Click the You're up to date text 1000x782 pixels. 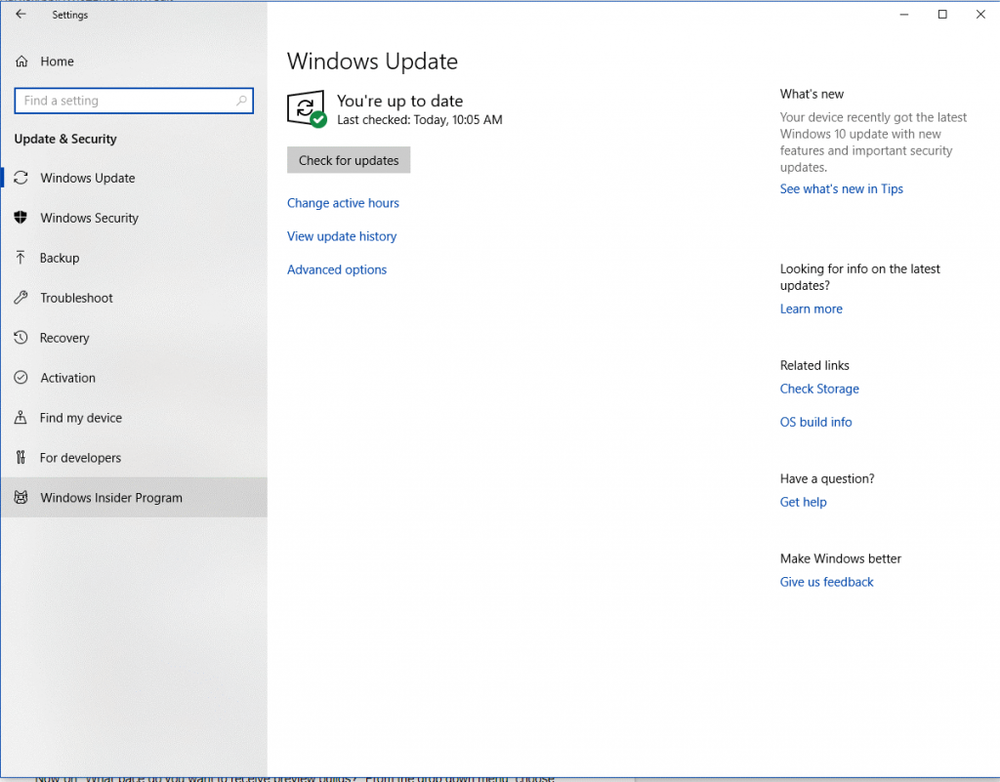point(399,101)
